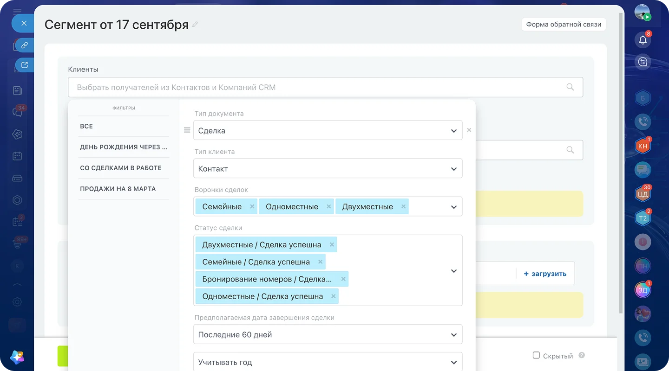Select the ПРОДАЖИ НА 8 МАРТА filter

click(x=124, y=189)
